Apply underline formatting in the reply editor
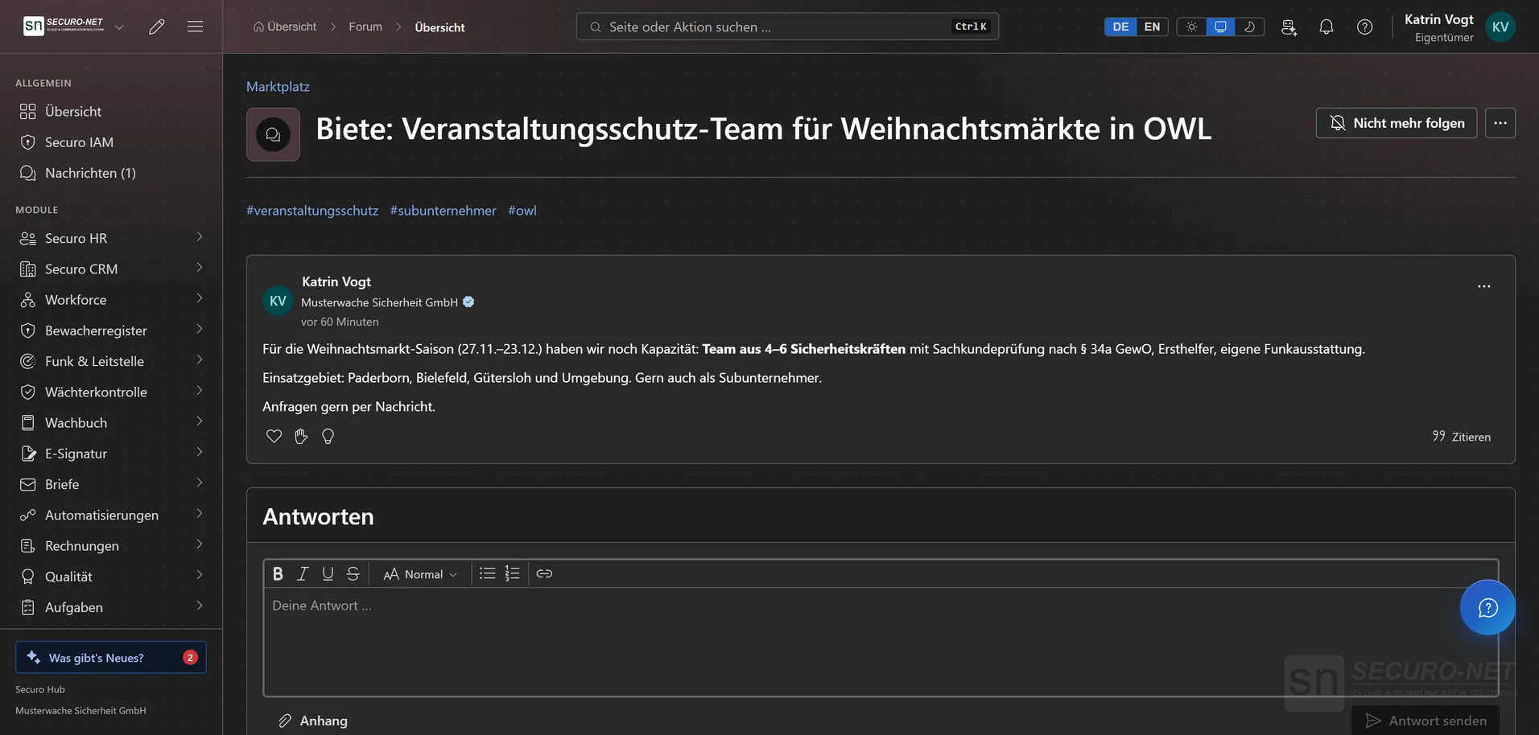1539x735 pixels. pyautogui.click(x=328, y=573)
